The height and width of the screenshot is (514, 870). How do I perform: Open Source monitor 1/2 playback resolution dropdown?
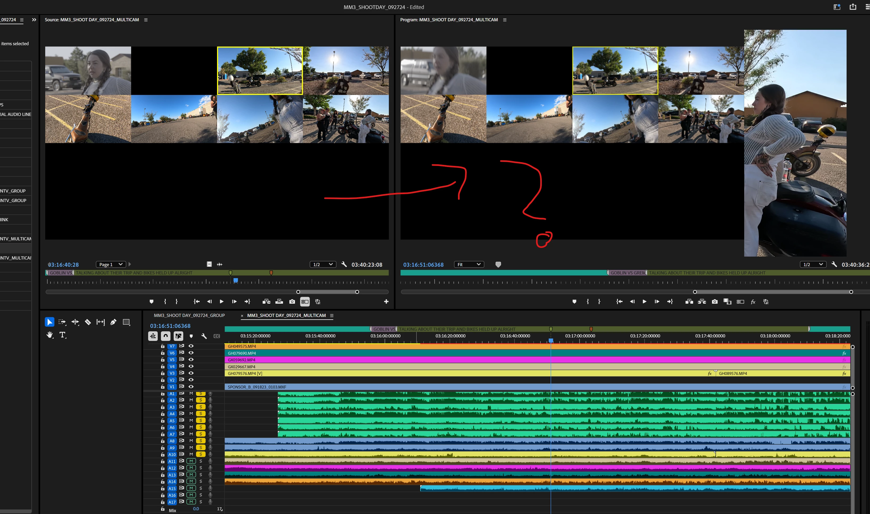click(x=322, y=265)
